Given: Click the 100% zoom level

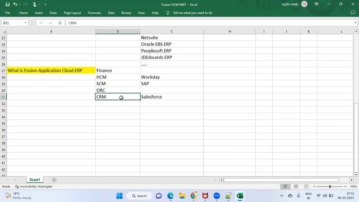Looking at the screenshot, I should tap(353, 186).
